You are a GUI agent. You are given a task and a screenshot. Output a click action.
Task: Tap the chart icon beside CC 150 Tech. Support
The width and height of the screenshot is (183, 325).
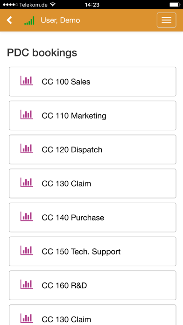pyautogui.click(x=27, y=250)
